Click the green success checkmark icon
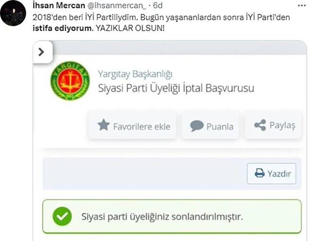Screen dimensions: 312x241 tap(62, 216)
